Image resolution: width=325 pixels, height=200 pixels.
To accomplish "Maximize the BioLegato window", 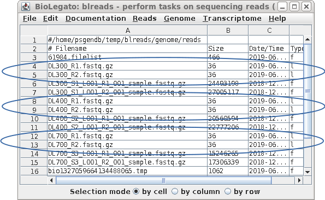I will (x=294, y=7).
